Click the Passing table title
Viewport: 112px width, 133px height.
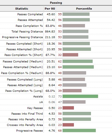(x=56, y=3)
